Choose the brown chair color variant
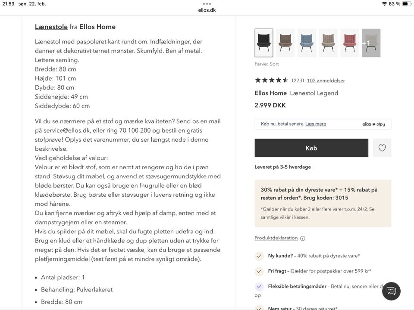The height and width of the screenshot is (310, 414). (x=285, y=43)
